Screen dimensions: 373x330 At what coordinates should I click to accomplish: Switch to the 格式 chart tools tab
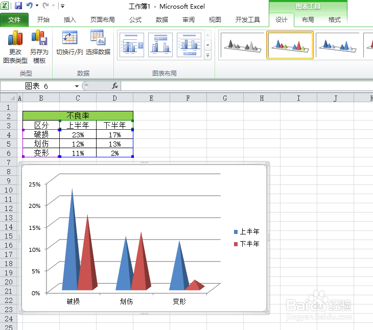point(335,20)
